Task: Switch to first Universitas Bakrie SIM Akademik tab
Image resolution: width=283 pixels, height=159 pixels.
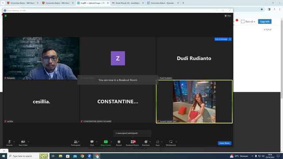Action: pyautogui.click(x=23, y=3)
